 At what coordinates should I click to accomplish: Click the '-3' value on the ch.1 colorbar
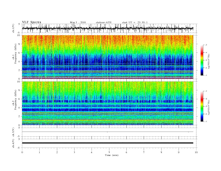(206, 45)
